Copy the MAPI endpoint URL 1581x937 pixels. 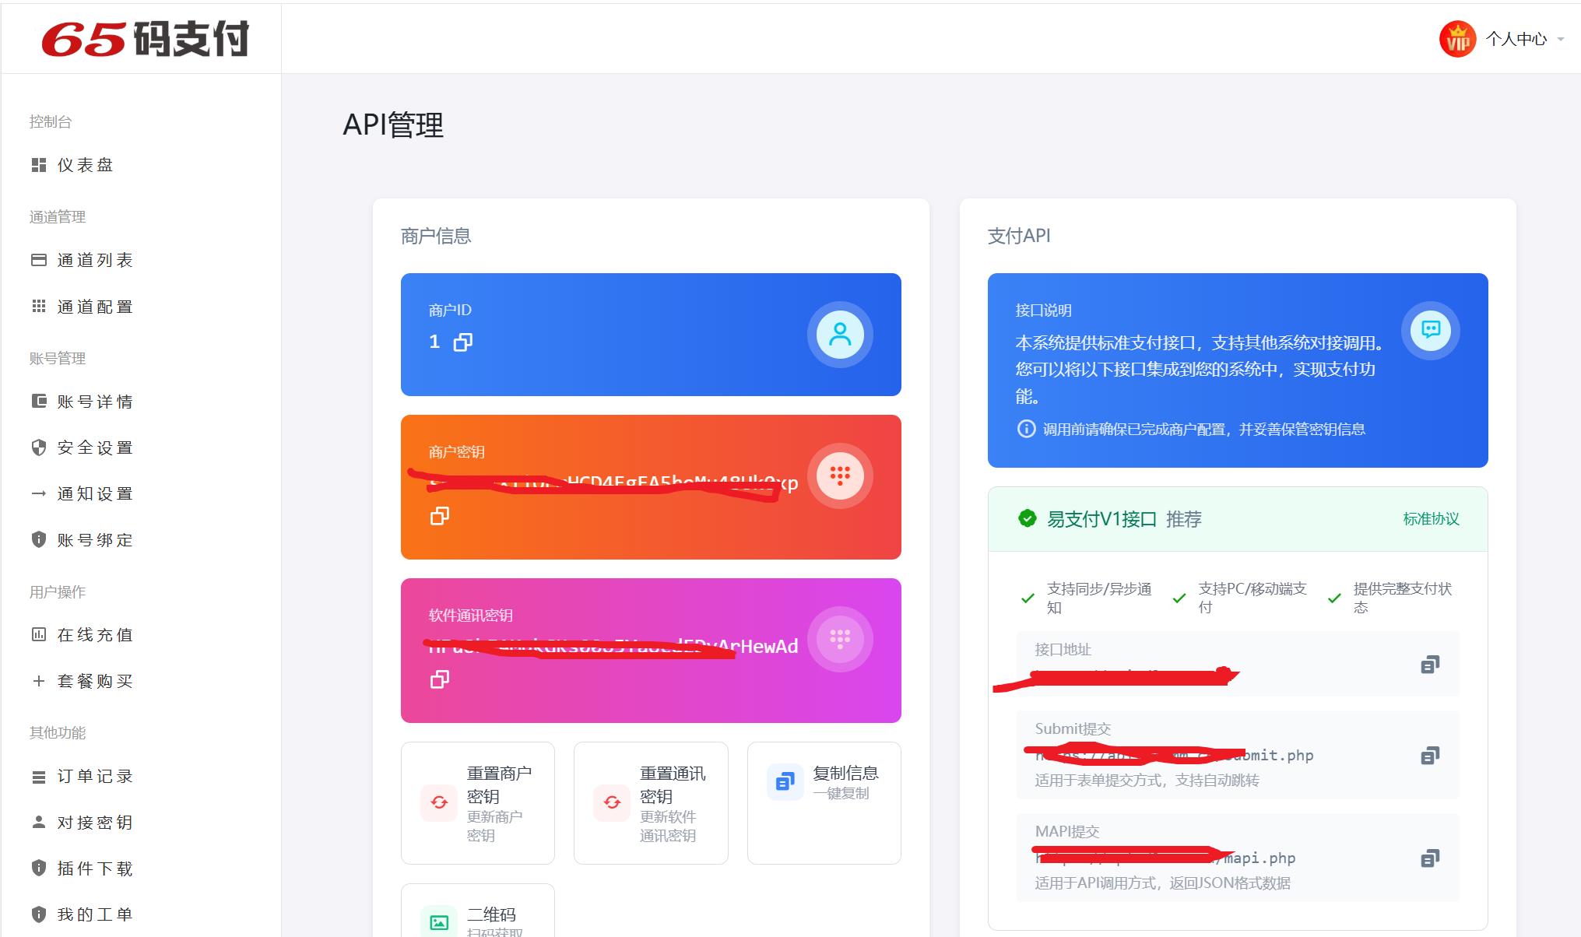[1430, 858]
